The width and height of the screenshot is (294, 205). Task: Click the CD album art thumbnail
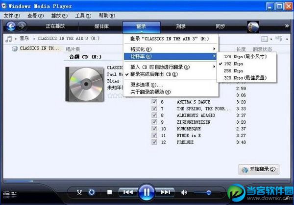pyautogui.click(x=85, y=84)
